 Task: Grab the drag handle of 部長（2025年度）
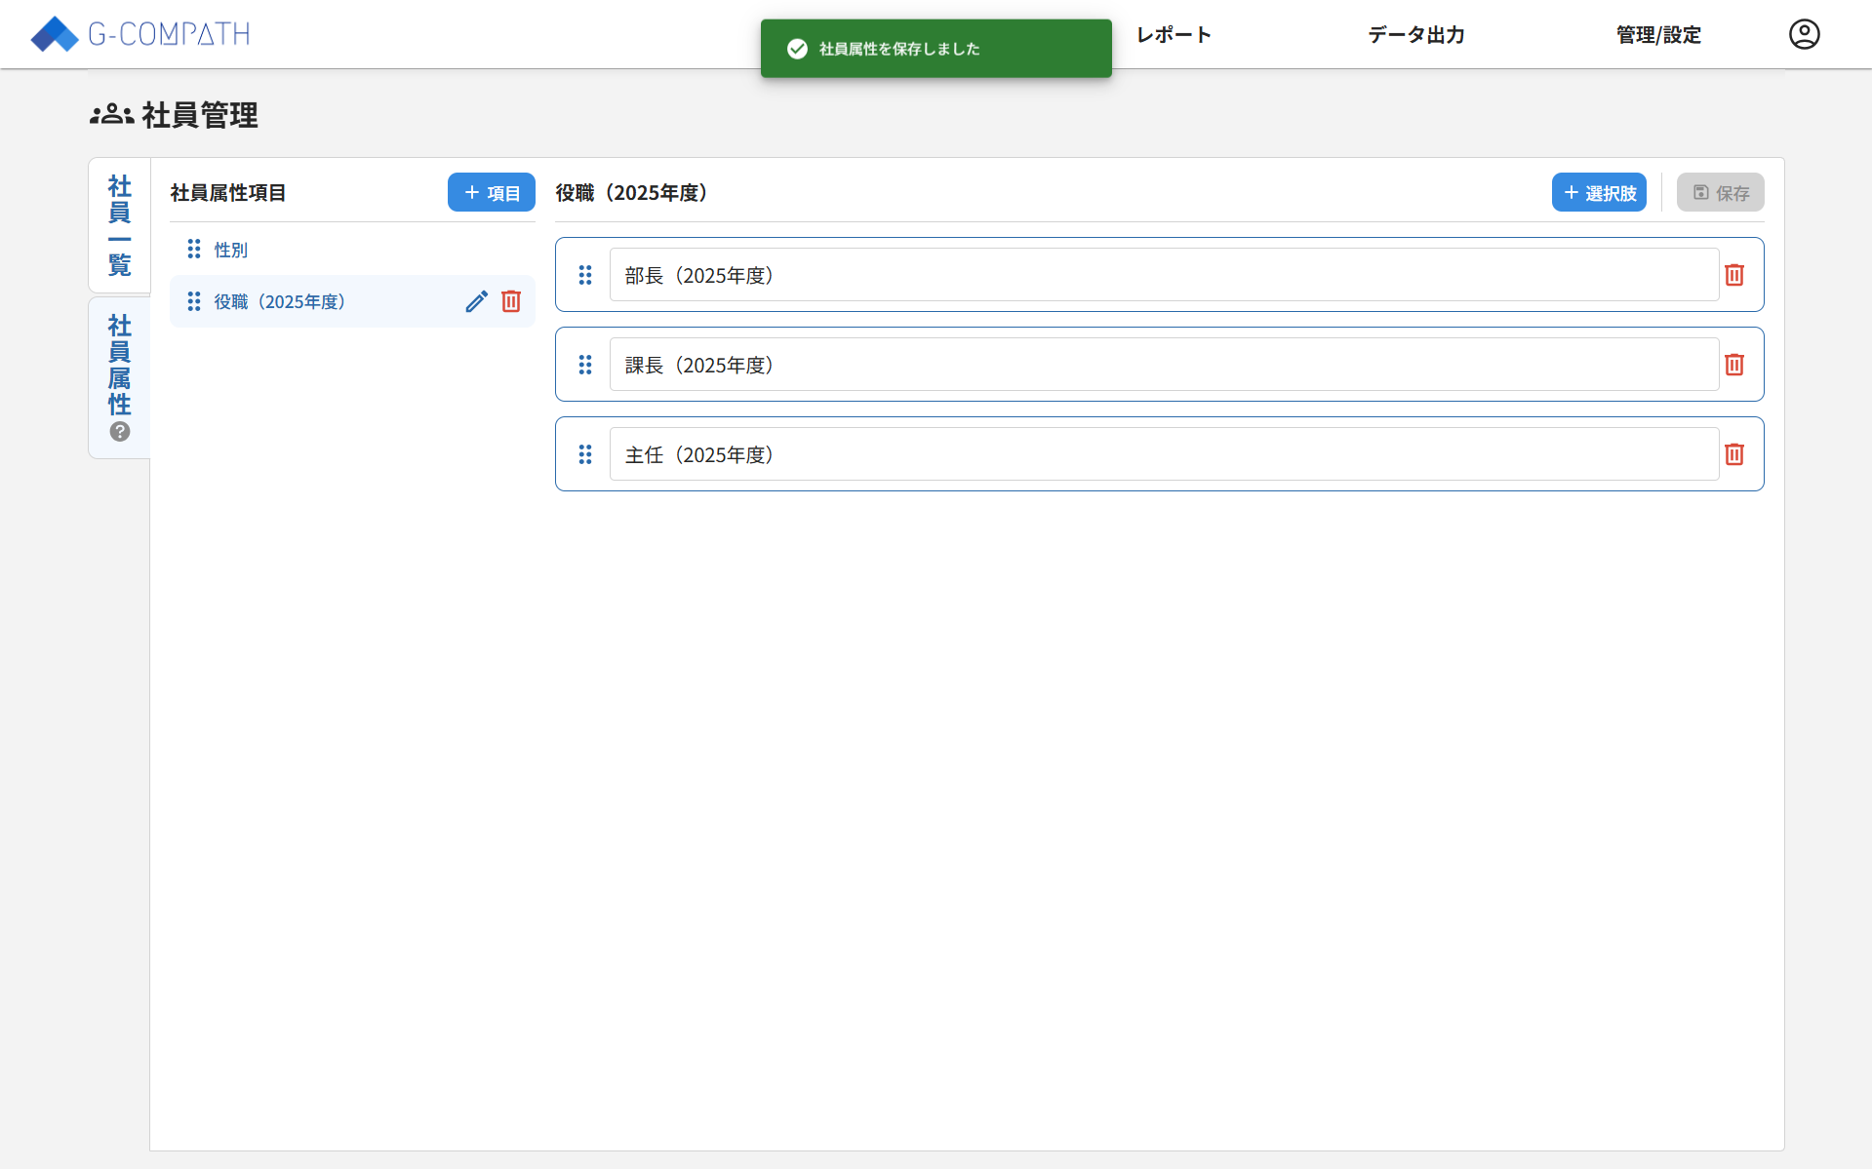(585, 275)
